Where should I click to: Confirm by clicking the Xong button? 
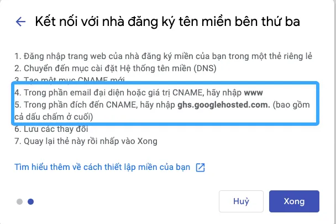tap(294, 202)
